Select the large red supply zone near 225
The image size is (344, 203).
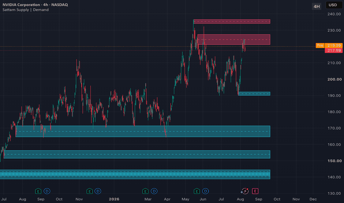point(234,39)
